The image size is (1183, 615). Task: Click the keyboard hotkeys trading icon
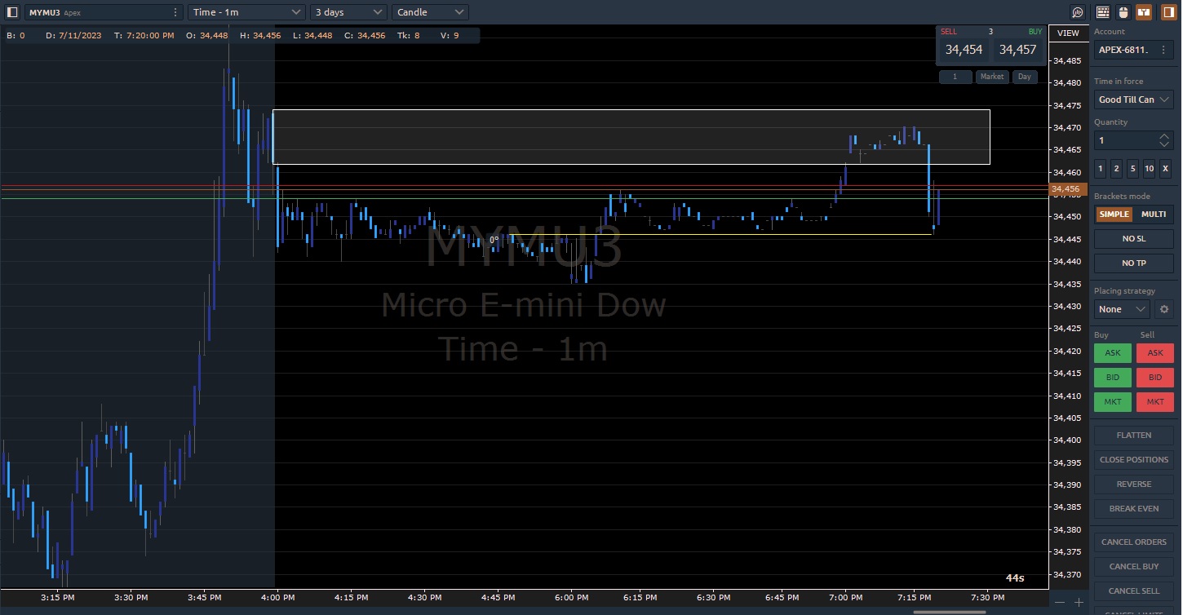tap(1103, 12)
